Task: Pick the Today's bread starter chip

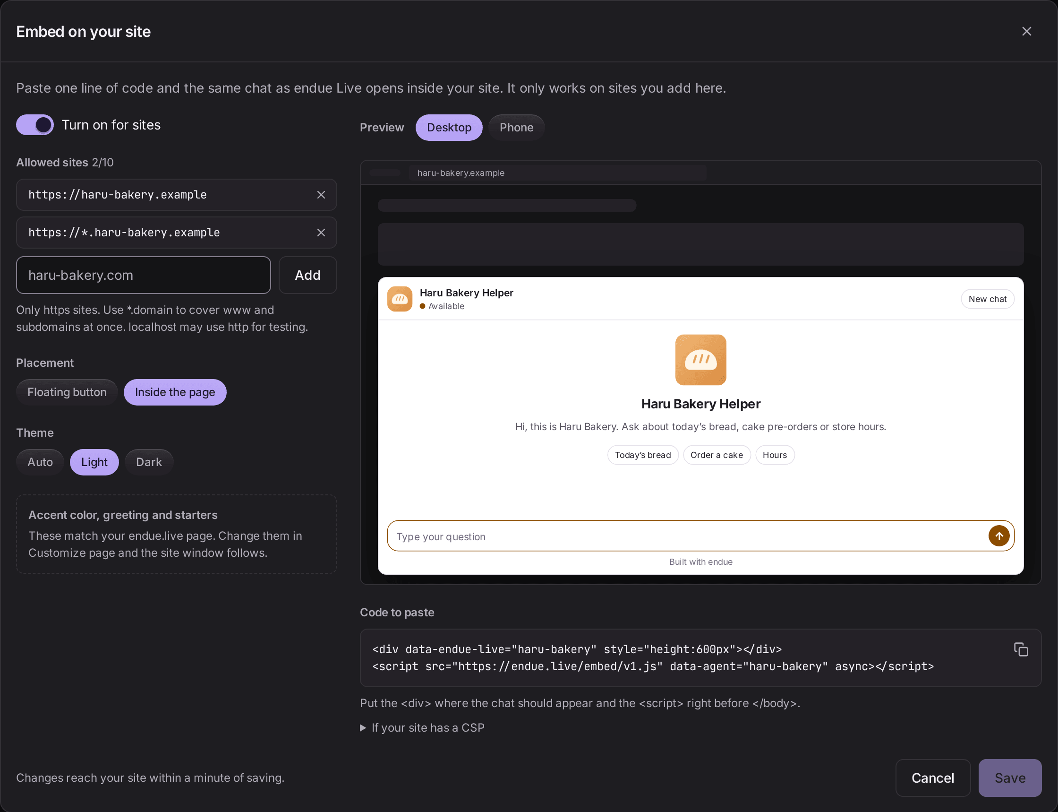Action: click(x=643, y=455)
